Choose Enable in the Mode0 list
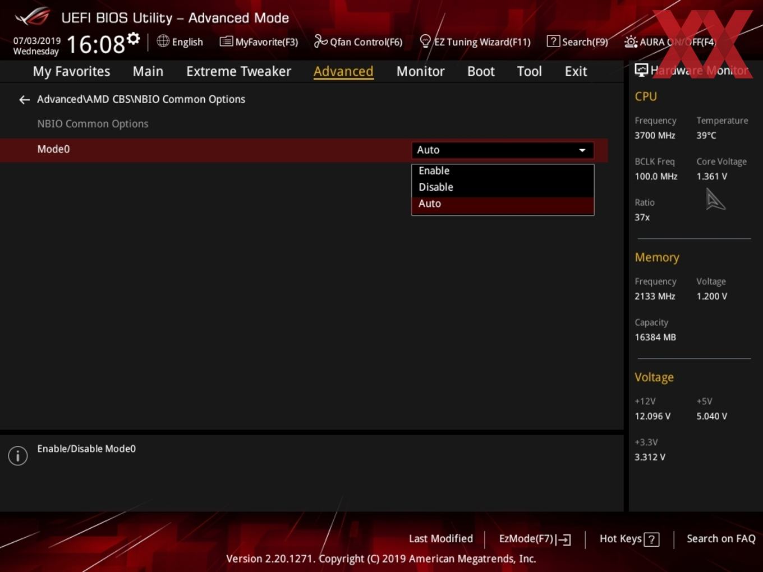The height and width of the screenshot is (572, 763). (503, 170)
